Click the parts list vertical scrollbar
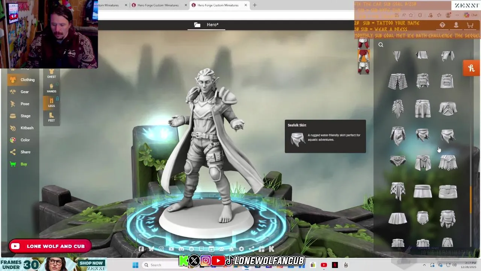The width and height of the screenshot is (481, 271). pyautogui.click(x=471, y=199)
